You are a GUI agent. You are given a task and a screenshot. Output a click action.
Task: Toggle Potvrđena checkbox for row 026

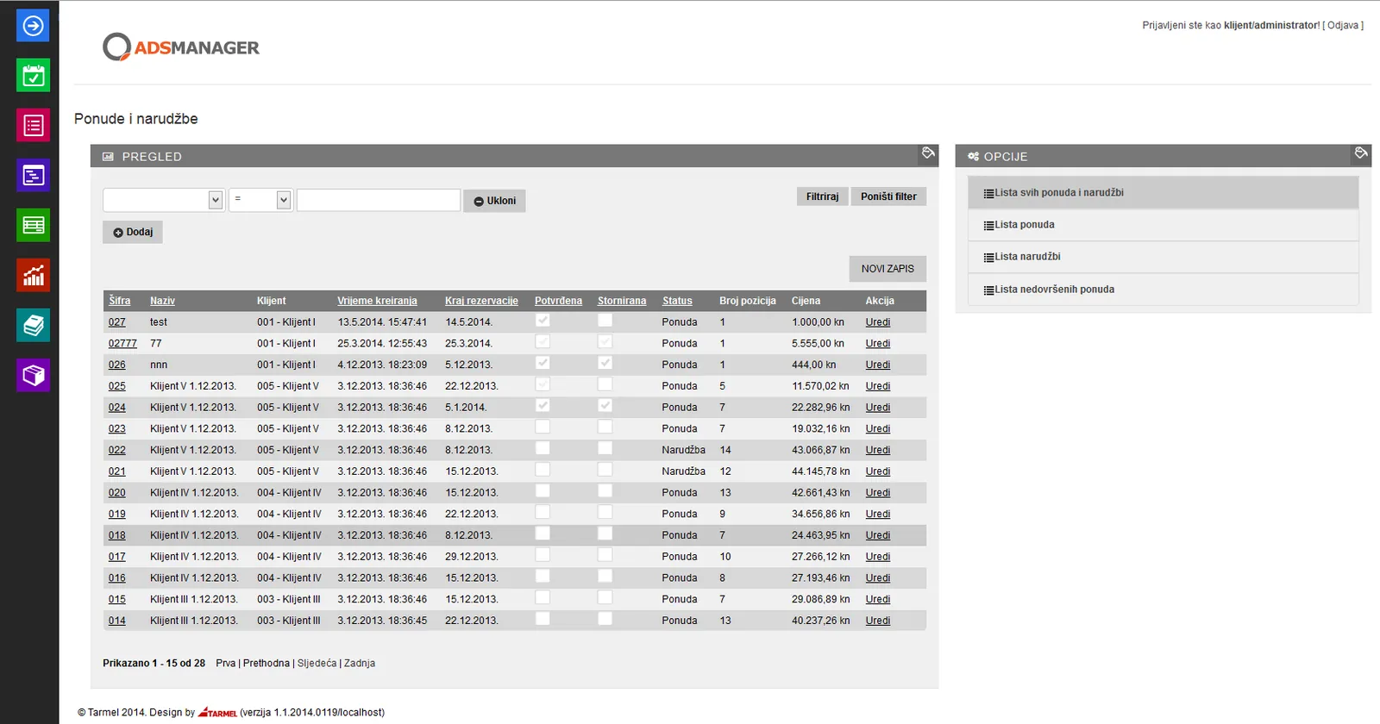(543, 363)
